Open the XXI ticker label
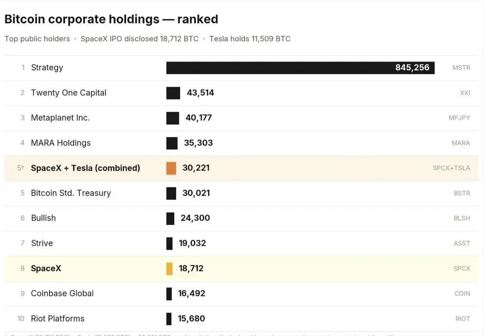Screen dimensions: 484x336 point(465,93)
